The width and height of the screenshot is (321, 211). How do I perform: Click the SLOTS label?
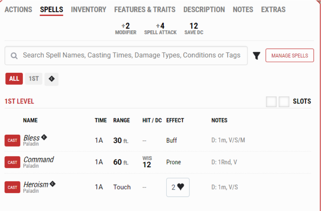[x=302, y=101]
